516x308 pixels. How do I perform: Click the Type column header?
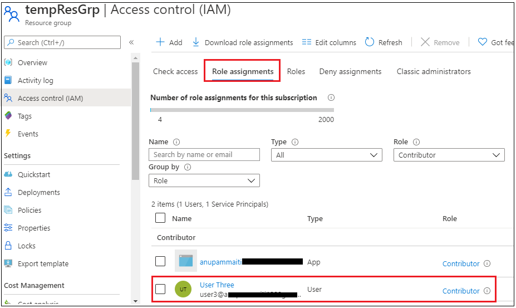[x=315, y=218]
